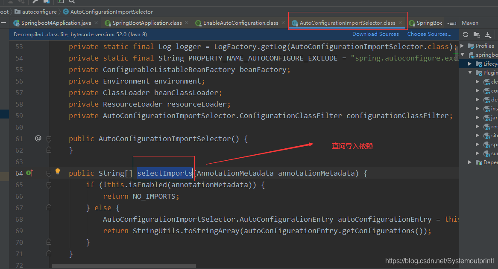498x269 pixels.
Task: Click the Lifecycle folder icon in Maven
Action: click(479, 64)
